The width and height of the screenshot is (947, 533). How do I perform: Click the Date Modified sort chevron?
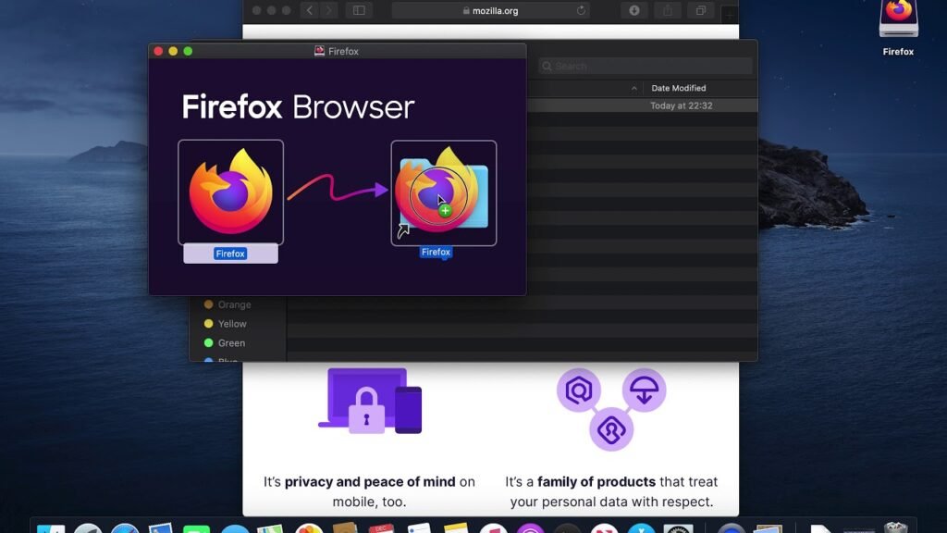[634, 88]
